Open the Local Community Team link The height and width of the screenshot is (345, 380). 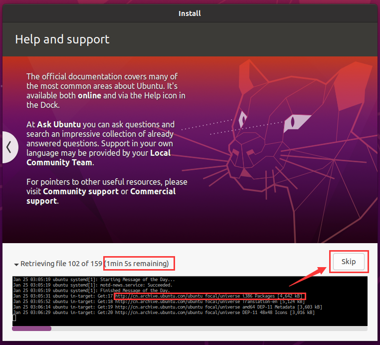(98, 158)
